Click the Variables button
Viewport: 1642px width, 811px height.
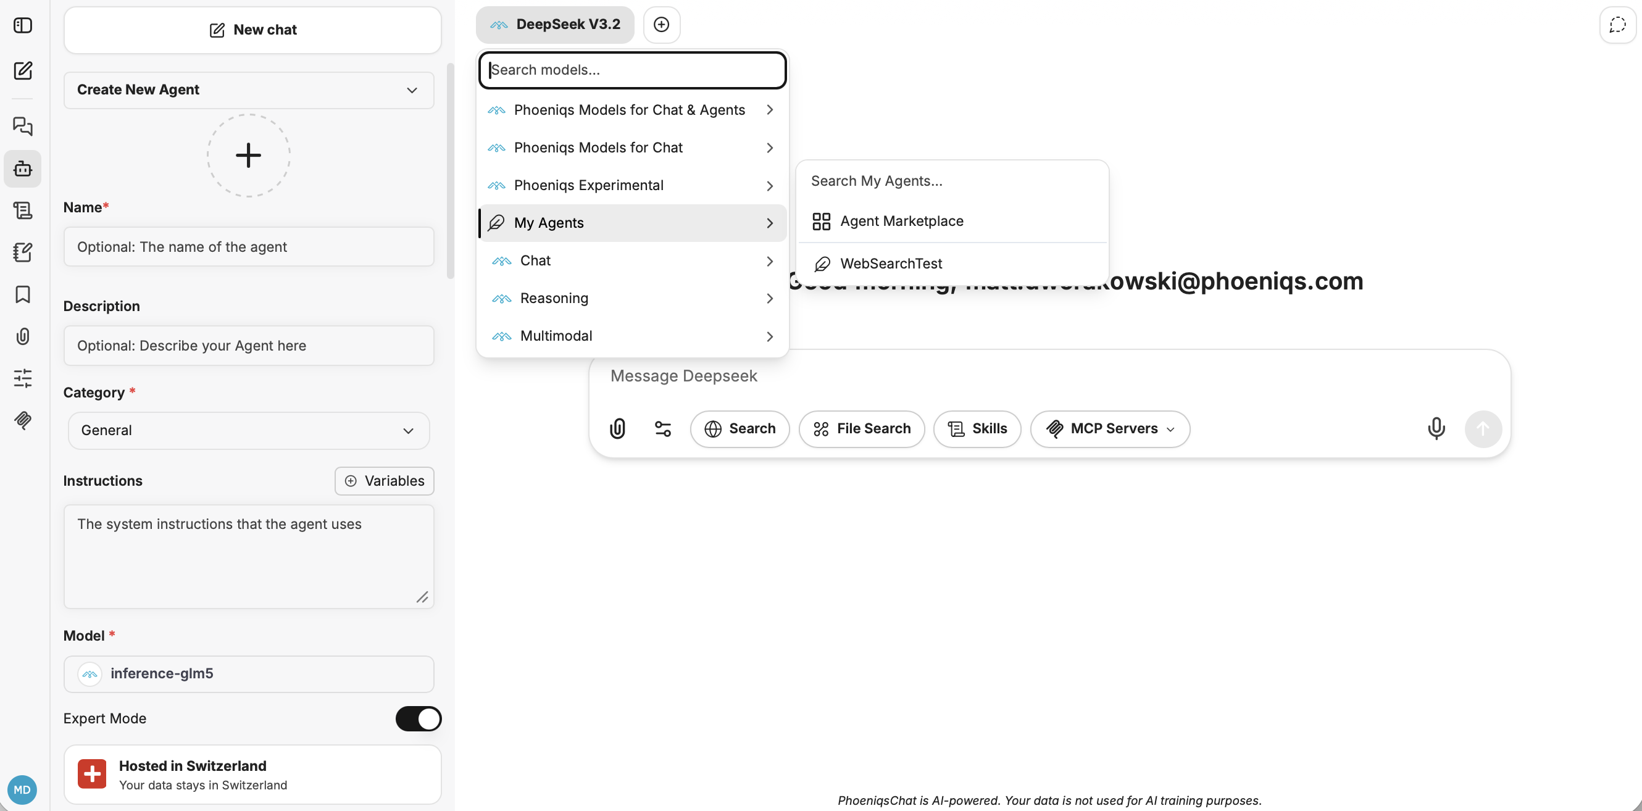coord(385,481)
